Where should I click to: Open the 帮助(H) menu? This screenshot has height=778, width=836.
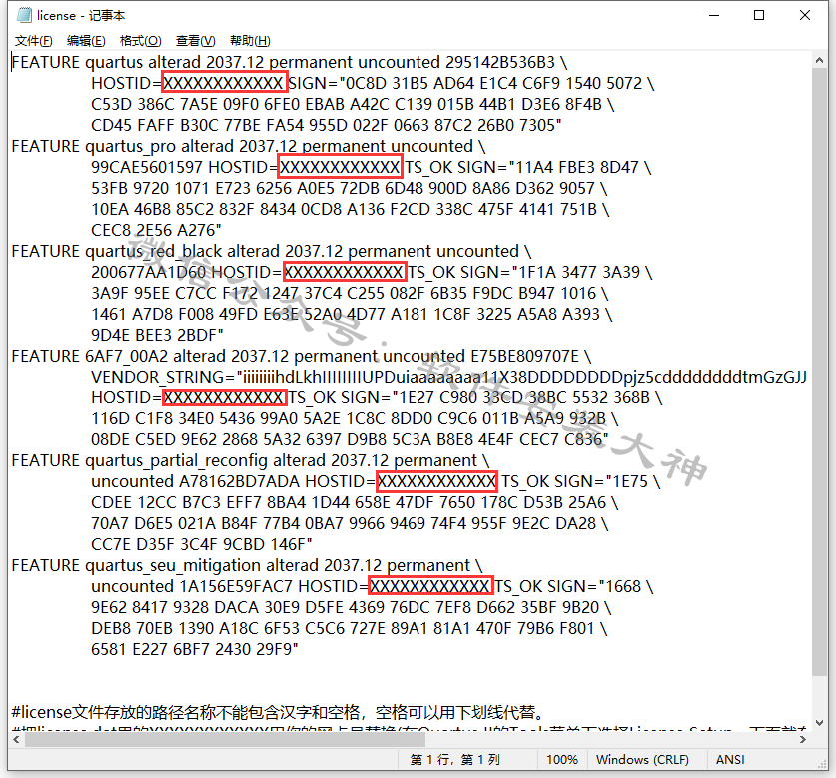coord(250,41)
